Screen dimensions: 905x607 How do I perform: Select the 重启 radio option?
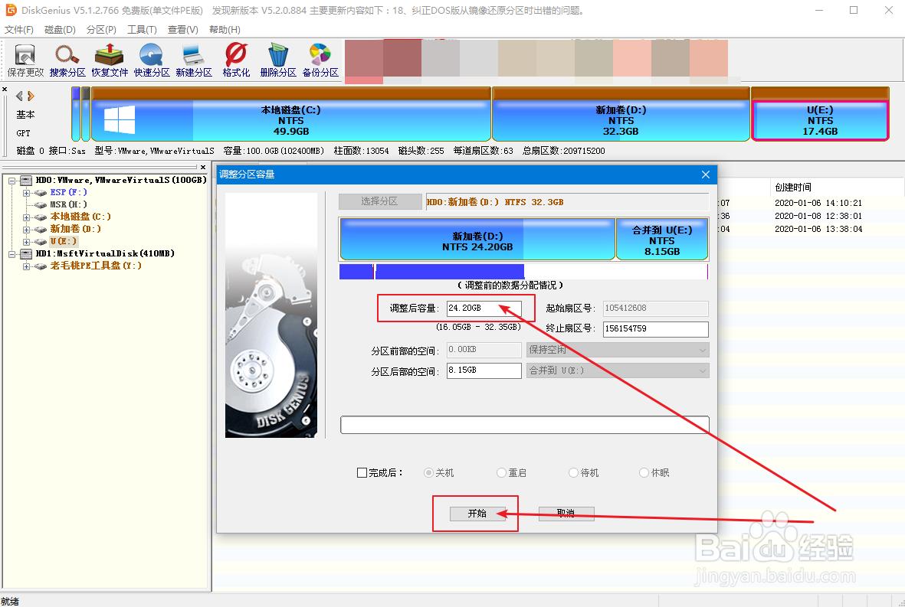(x=501, y=473)
